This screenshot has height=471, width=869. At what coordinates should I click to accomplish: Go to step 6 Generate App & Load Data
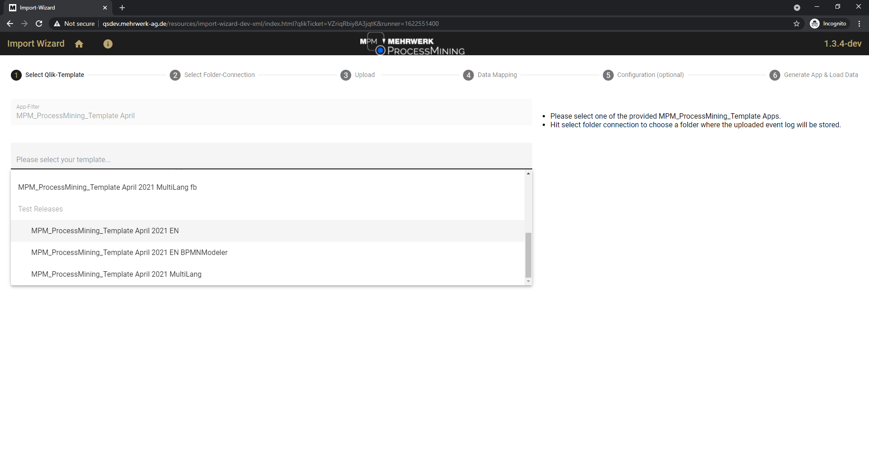[x=814, y=75]
